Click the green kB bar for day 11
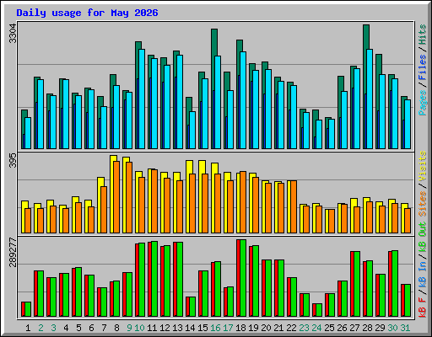 (x=154, y=279)
